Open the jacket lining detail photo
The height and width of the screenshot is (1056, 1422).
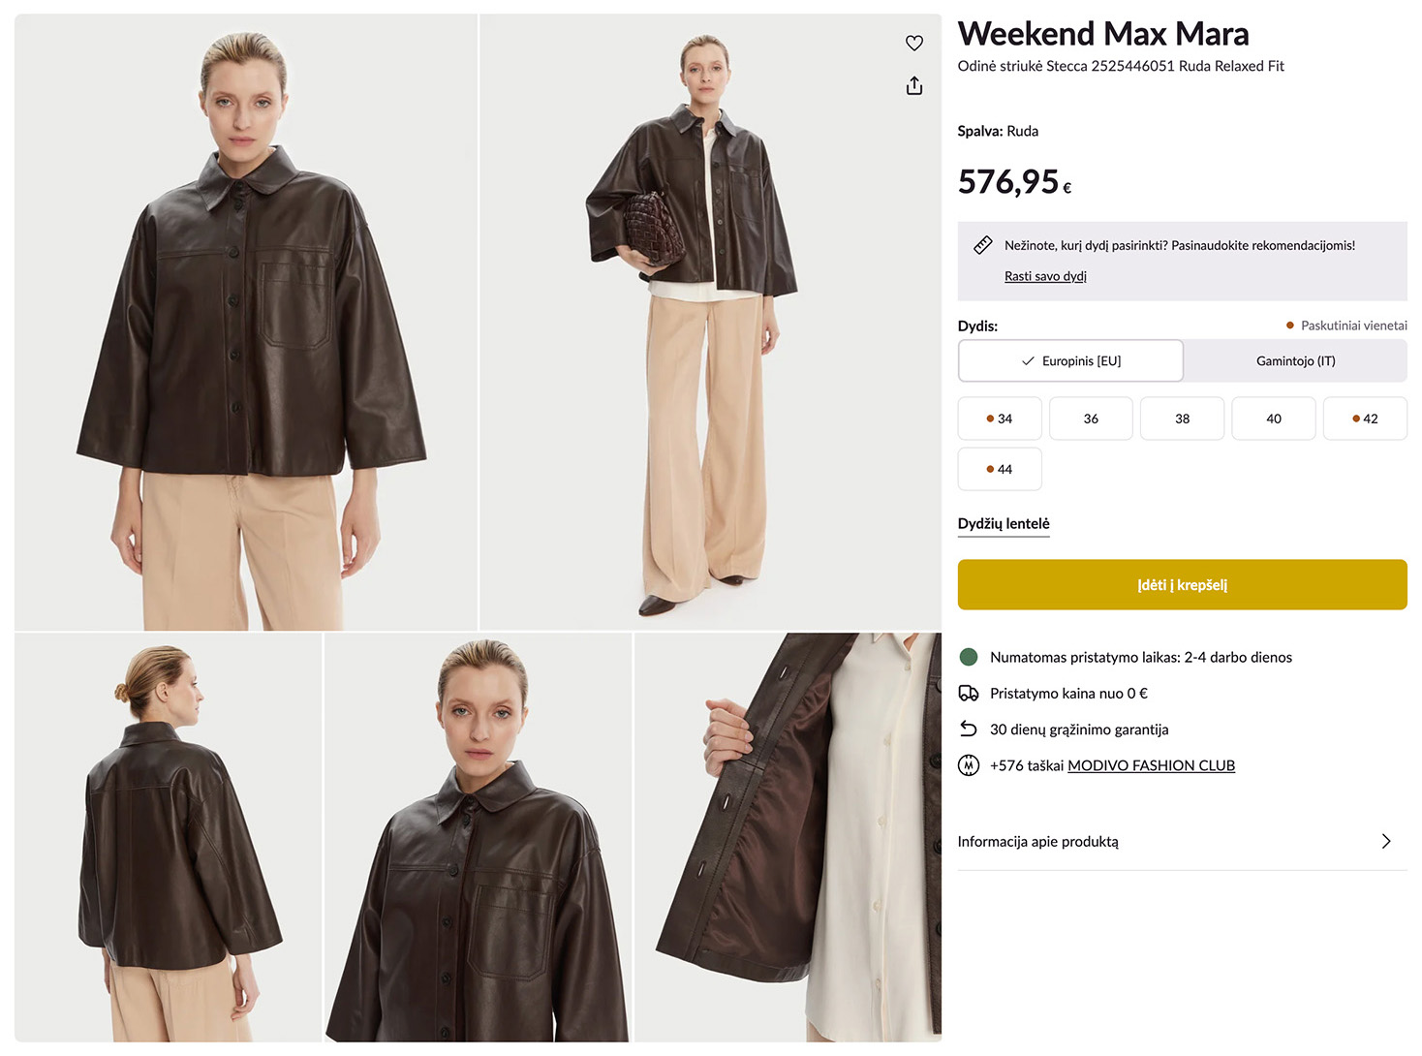[788, 837]
